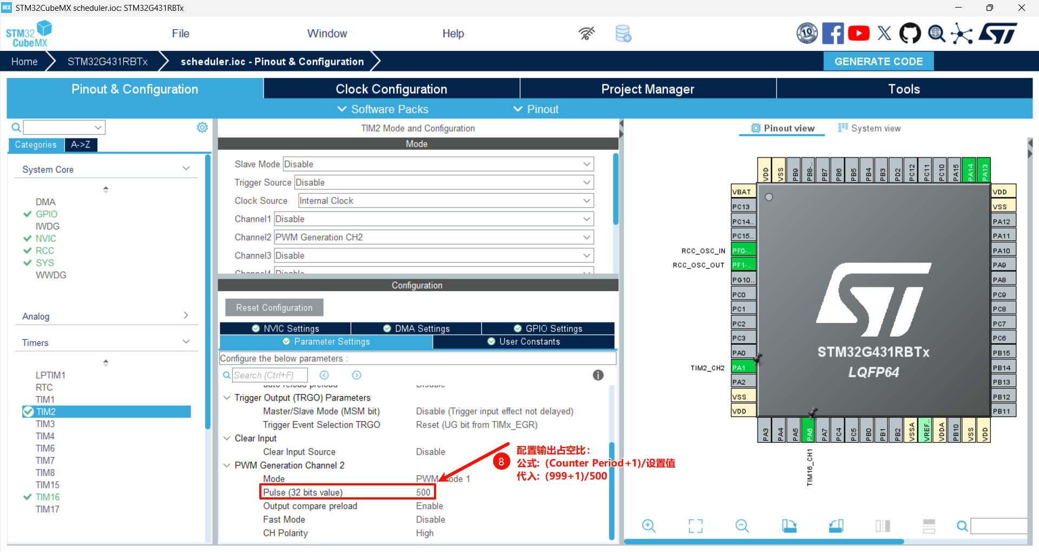1039x552 pixels.
Task: Click the ST logo in header
Action: click(x=998, y=34)
